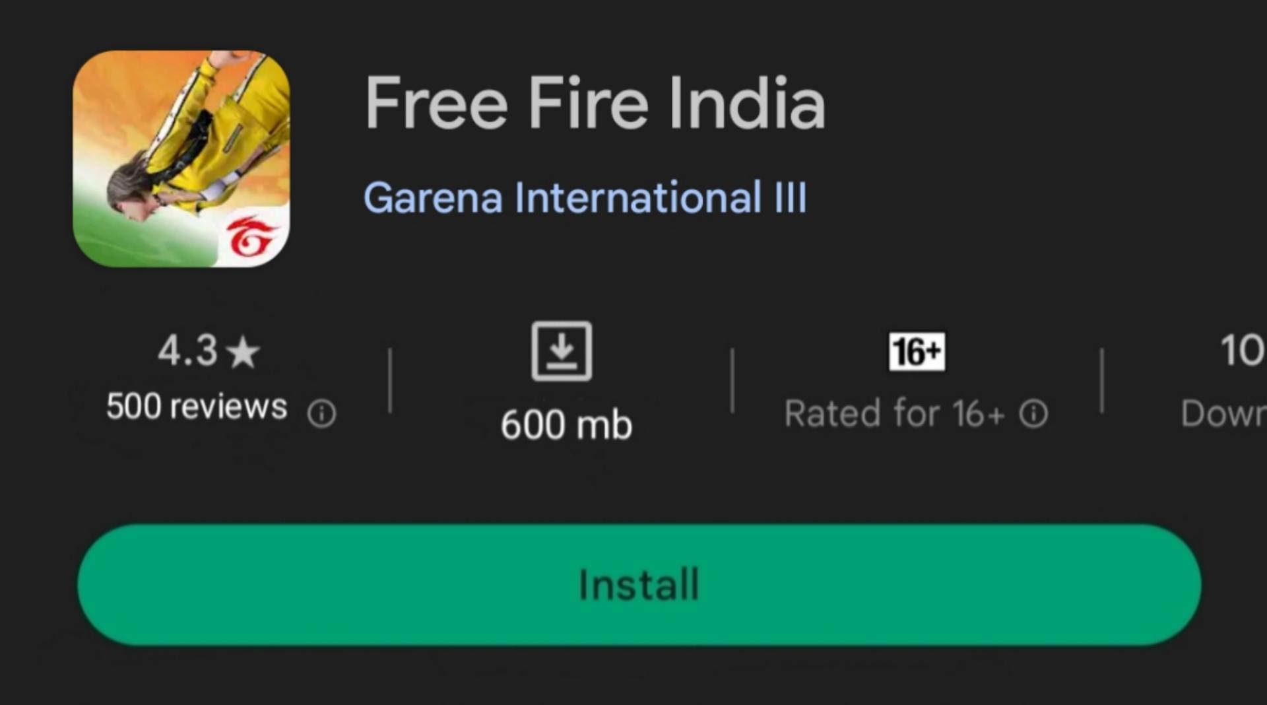The width and height of the screenshot is (1267, 705).
Task: Click the Rated for 16+ text
Action: point(895,414)
